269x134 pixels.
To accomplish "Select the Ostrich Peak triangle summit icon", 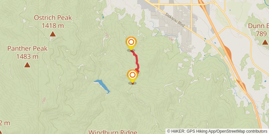I will coord(53,34).
